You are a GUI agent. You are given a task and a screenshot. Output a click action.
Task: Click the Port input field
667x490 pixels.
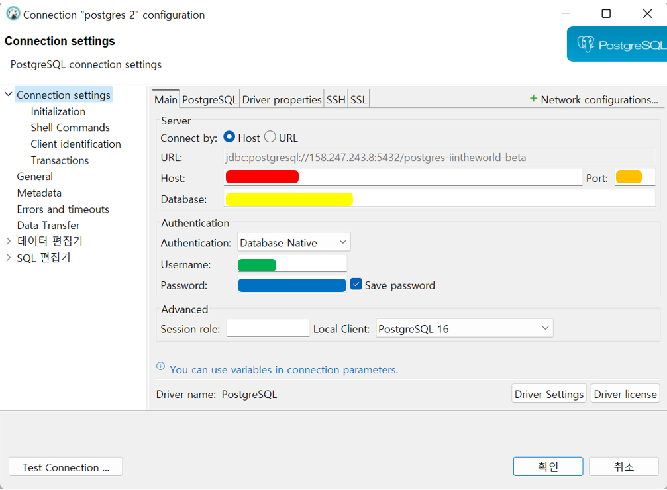(635, 177)
